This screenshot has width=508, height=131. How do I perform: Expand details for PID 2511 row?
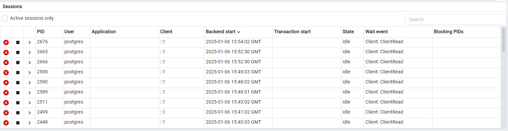(x=30, y=103)
